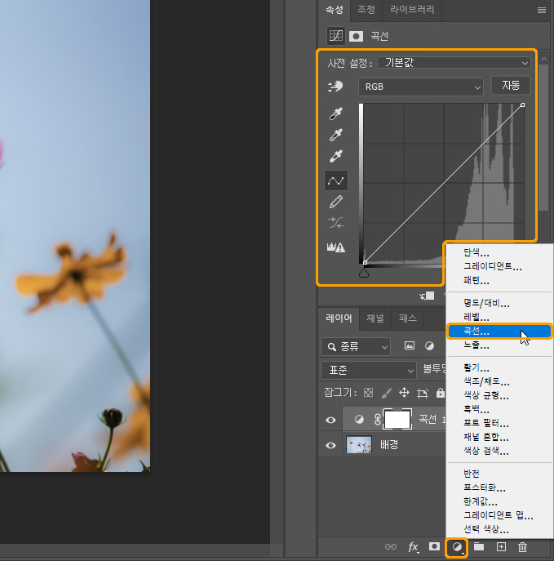Click the curves adjustment grid icon
This screenshot has height=561, width=554.
point(335,36)
